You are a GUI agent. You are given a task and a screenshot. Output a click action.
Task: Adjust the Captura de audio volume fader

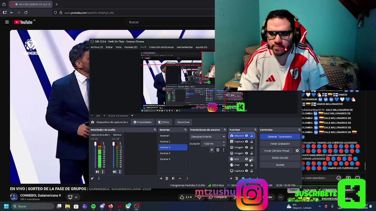(x=95, y=144)
